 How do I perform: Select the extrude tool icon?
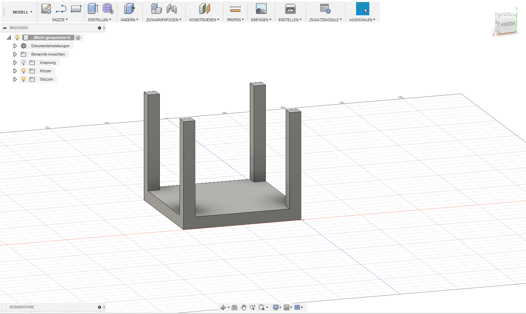click(93, 9)
